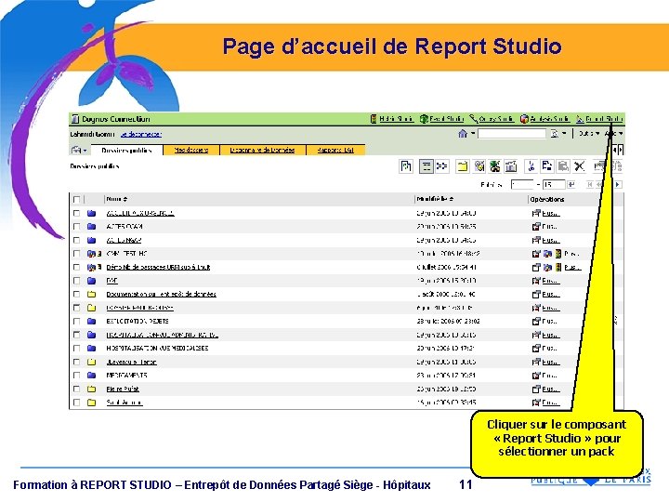Click the properties icon in MEDICAMENTS row
The width and height of the screenshot is (669, 502).
click(x=536, y=376)
